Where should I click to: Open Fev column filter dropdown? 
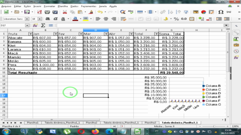pyautogui.click(x=81, y=34)
